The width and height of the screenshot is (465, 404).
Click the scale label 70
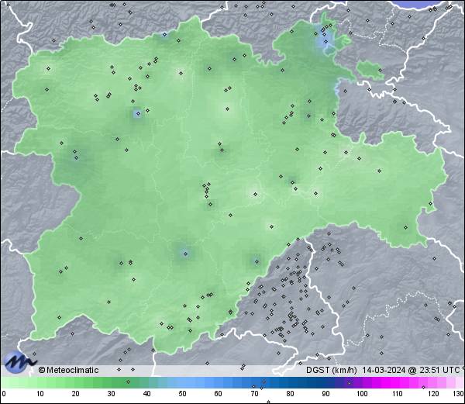point(254,394)
